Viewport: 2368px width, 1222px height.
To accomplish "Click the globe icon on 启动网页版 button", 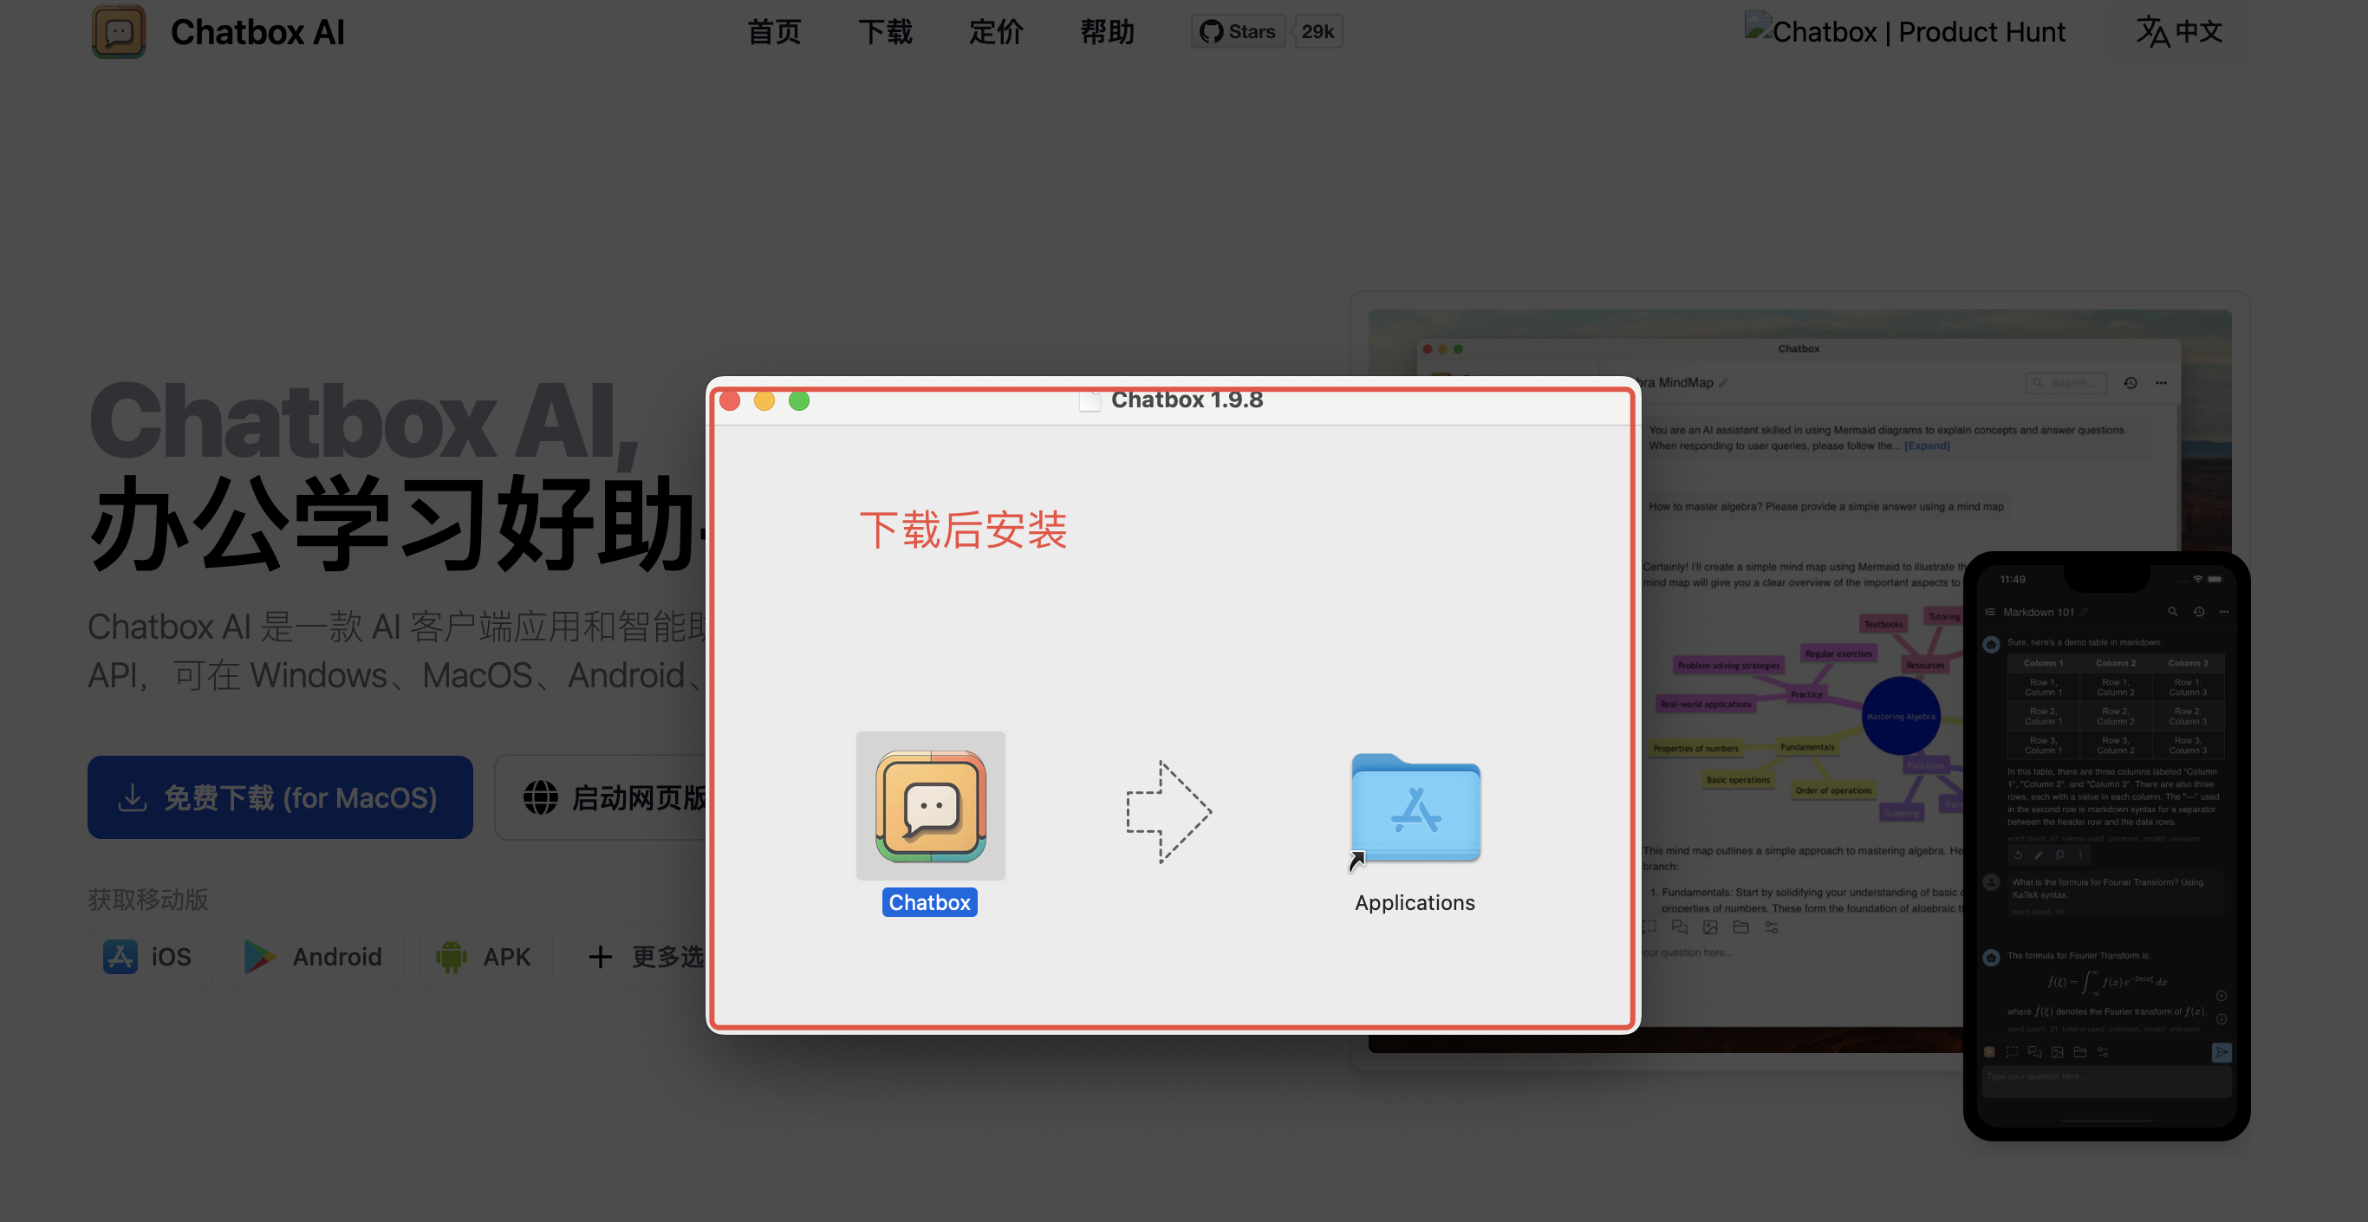I will tap(541, 797).
